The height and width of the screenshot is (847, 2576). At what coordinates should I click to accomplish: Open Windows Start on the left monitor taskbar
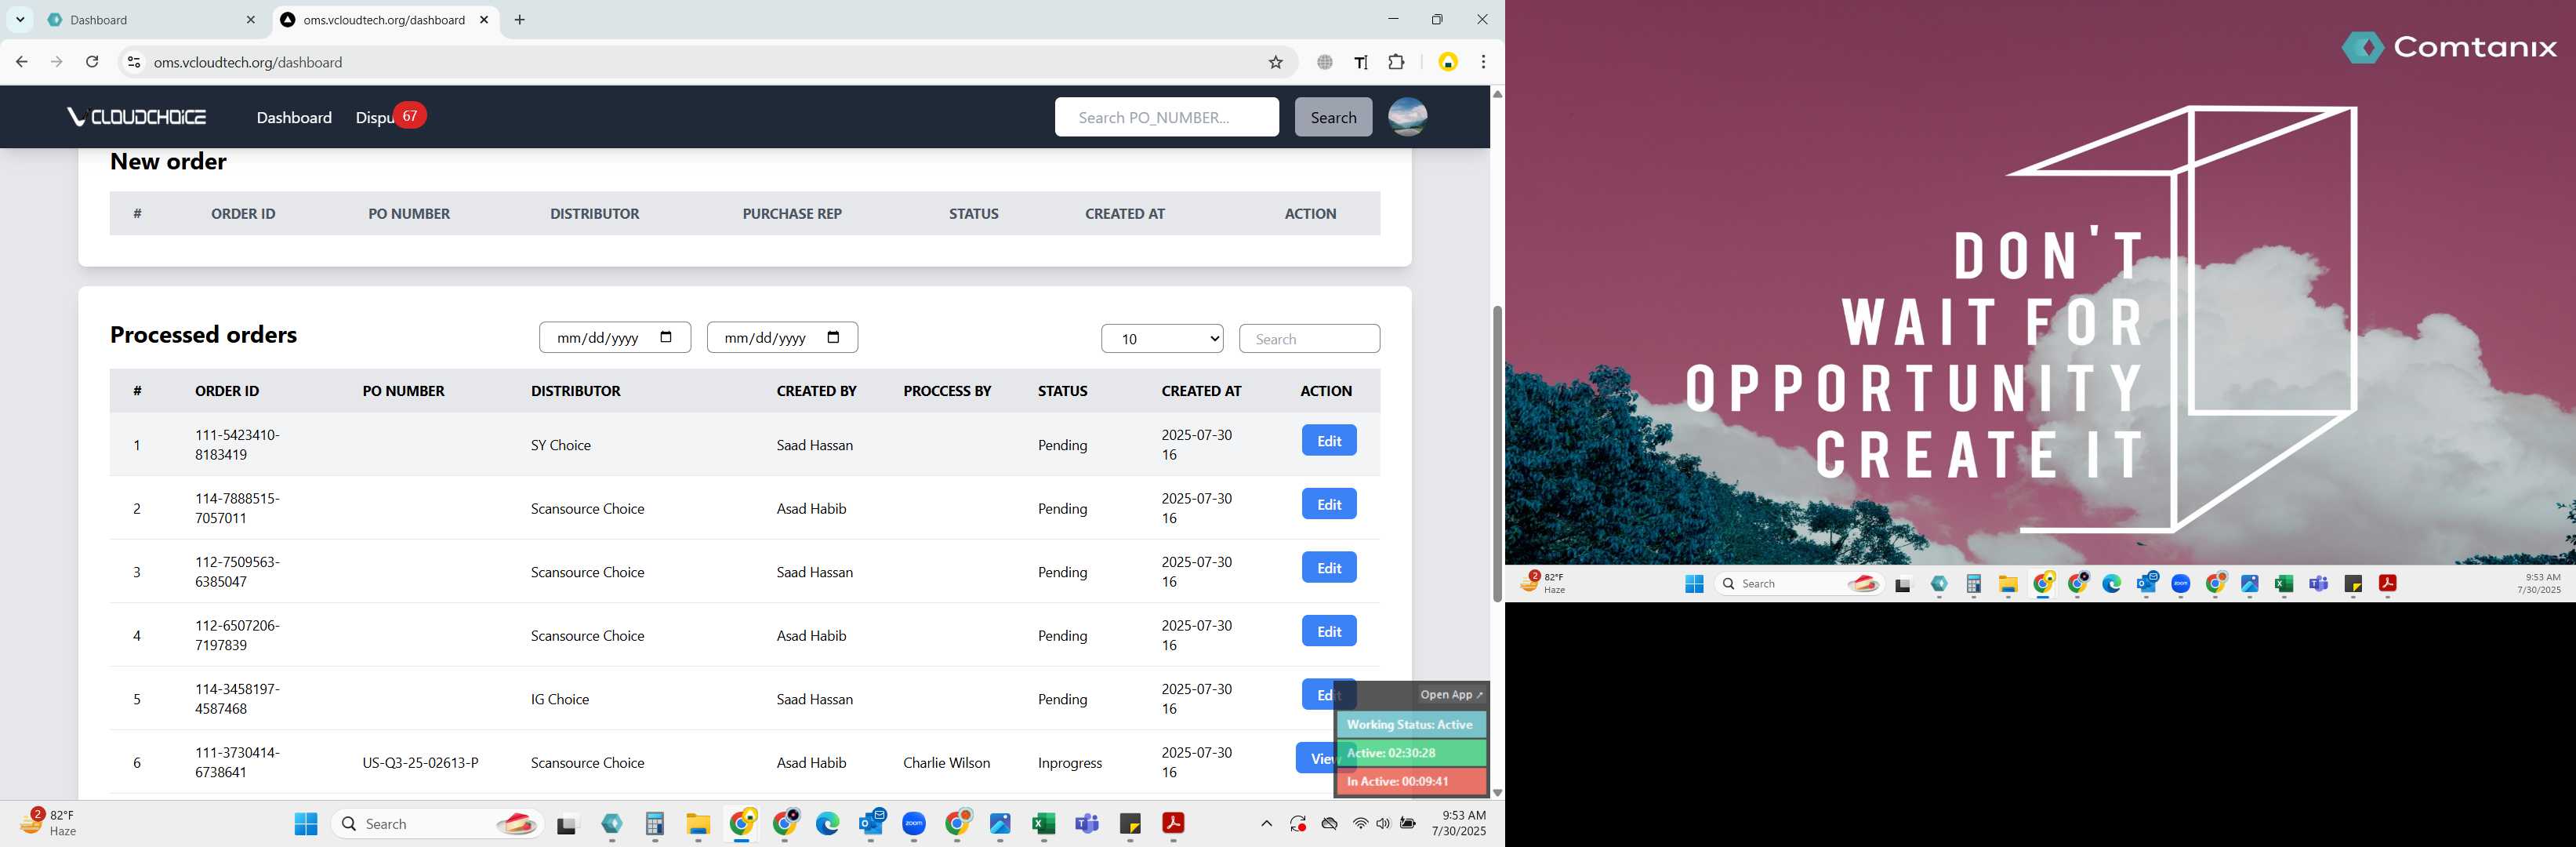tap(306, 823)
